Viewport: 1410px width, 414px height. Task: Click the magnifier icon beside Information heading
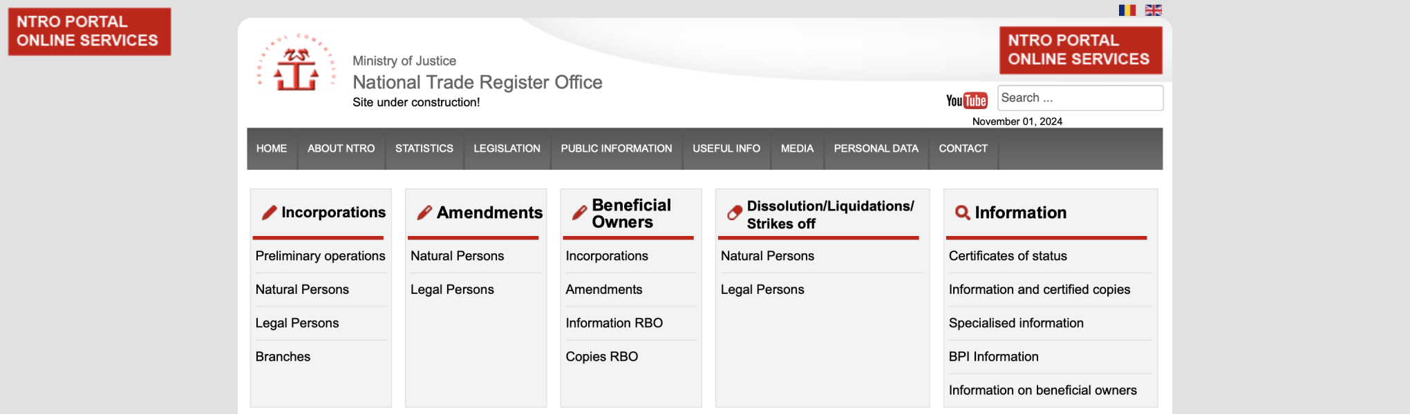point(961,213)
